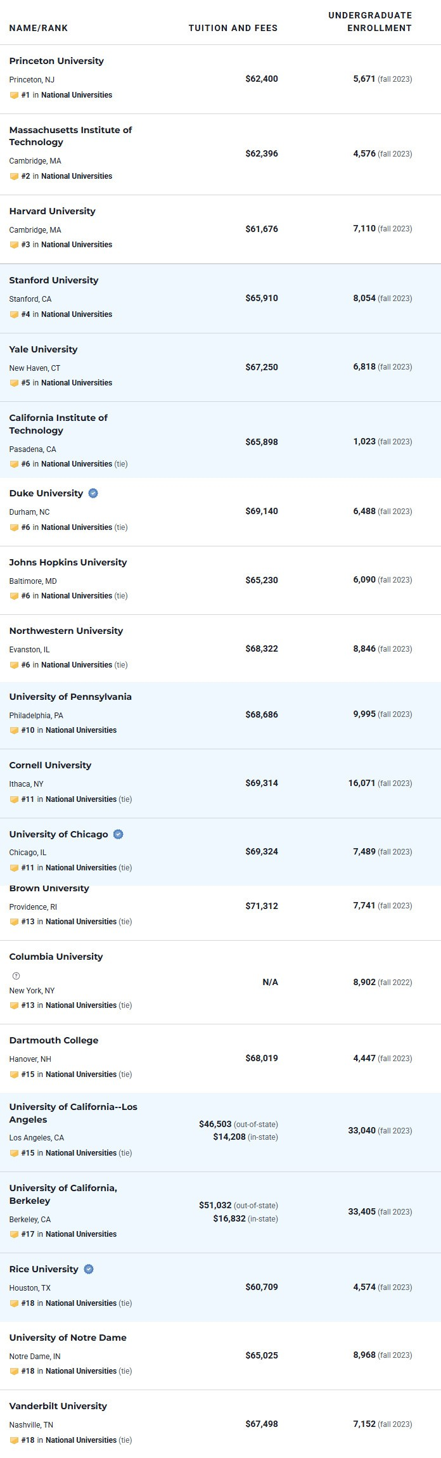Image resolution: width=441 pixels, height=1458 pixels.
Task: Open the University of California, Berkeley link
Action: [x=63, y=1194]
